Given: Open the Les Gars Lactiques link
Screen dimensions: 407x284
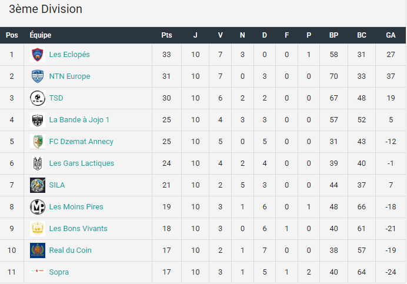Looking at the screenshot, I should [82, 163].
